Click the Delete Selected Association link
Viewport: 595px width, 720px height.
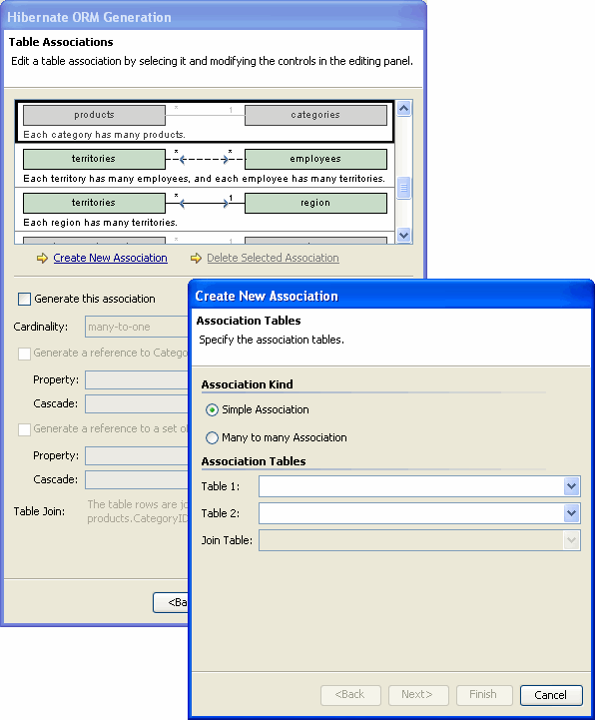point(273,258)
